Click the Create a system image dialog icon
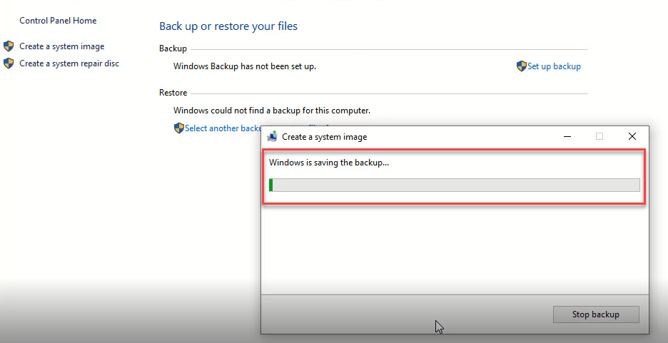This screenshot has height=343, width=668. 272,137
